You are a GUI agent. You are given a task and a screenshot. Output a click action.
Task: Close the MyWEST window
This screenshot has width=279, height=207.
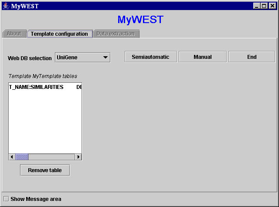tap(272, 6)
